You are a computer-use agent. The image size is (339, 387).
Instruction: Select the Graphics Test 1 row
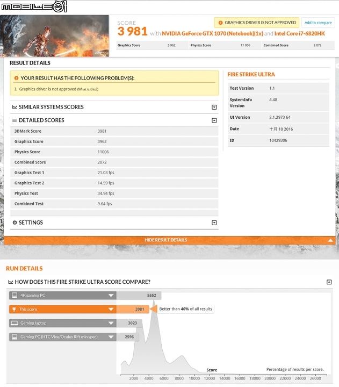pyautogui.click(x=114, y=173)
